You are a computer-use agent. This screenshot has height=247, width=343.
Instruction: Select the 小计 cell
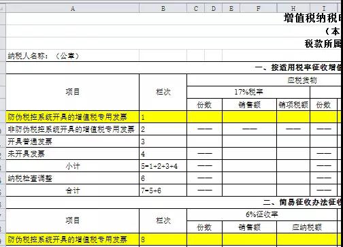[72, 166]
